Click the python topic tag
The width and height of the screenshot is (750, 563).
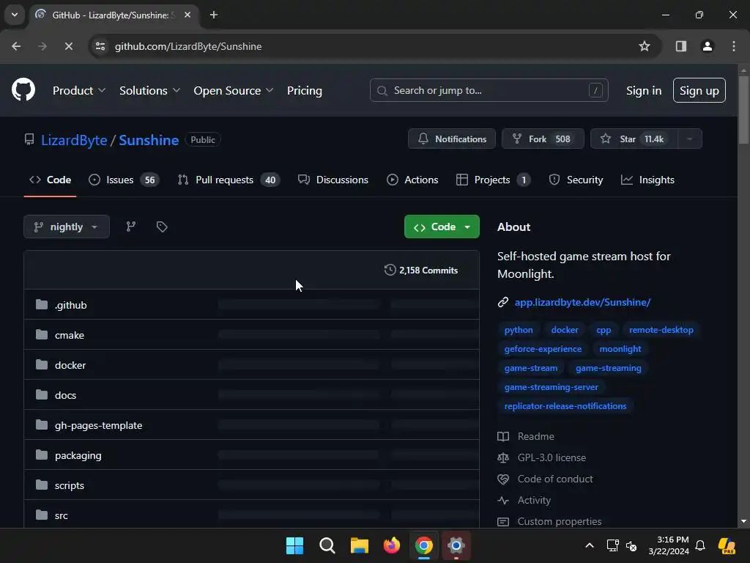519,330
